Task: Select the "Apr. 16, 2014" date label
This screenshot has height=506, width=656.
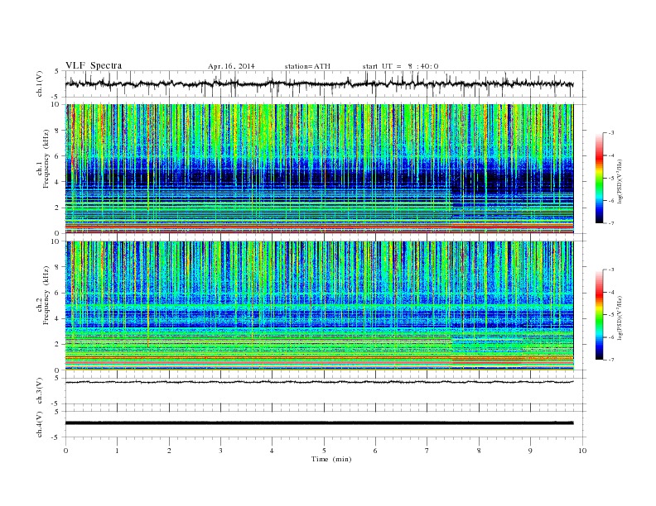Action: (x=231, y=66)
